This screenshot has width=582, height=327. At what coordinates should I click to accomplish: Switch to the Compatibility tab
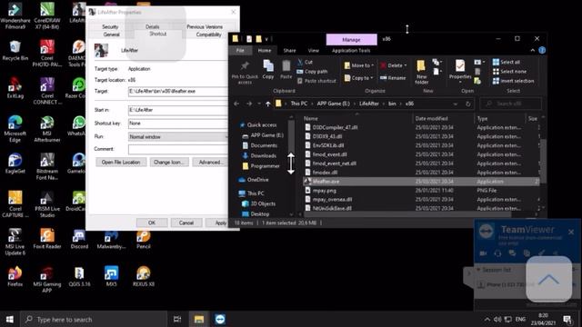pos(208,35)
